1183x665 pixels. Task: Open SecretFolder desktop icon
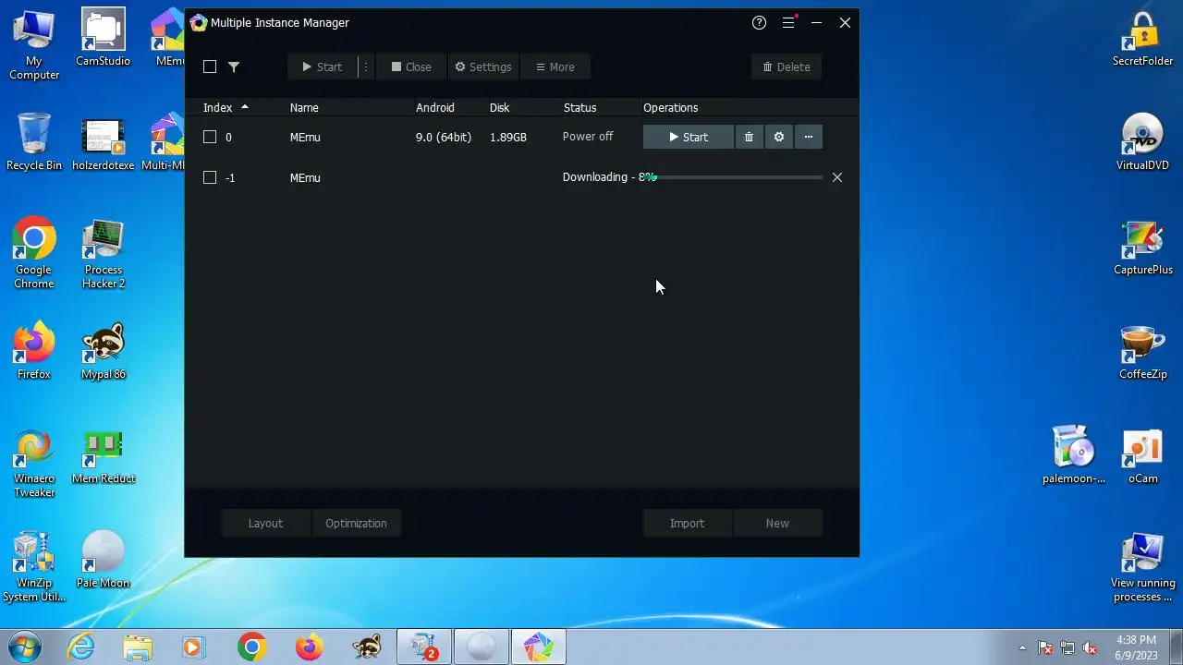click(1143, 38)
